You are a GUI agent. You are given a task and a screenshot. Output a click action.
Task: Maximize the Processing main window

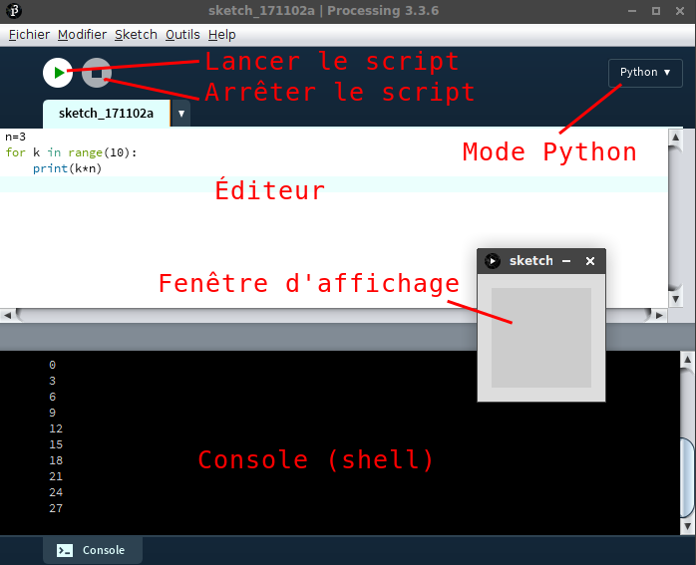click(x=655, y=11)
